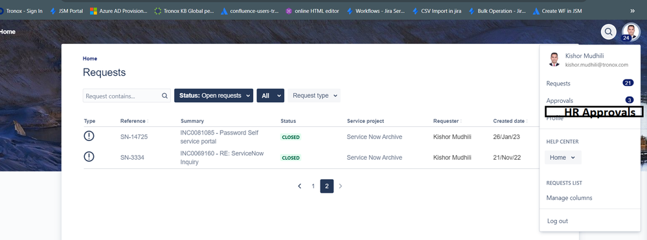The height and width of the screenshot is (240, 647).
Task: Click the Workflows bookmark Jira icon
Action: click(x=350, y=11)
